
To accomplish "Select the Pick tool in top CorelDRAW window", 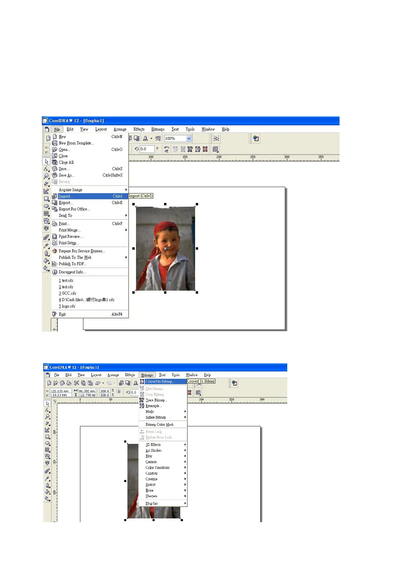I will [x=46, y=162].
